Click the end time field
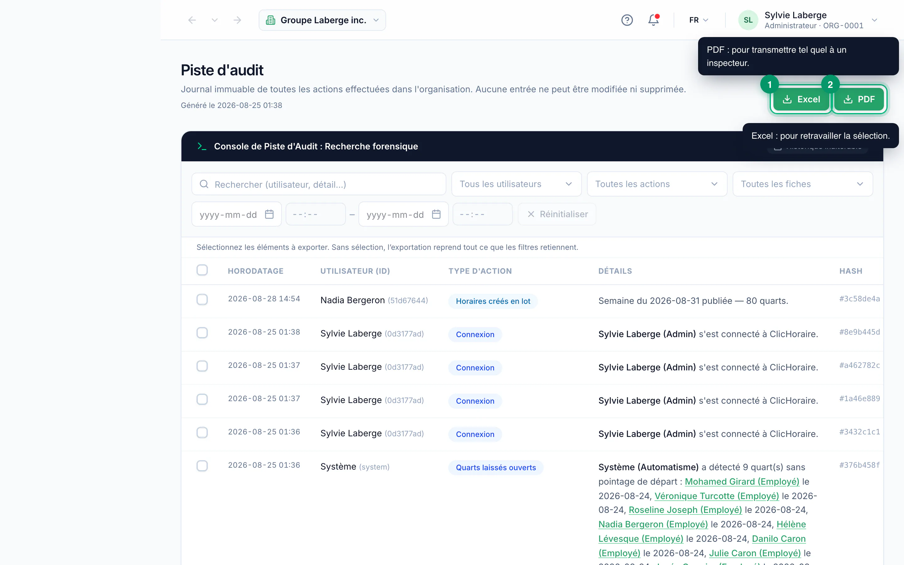The height and width of the screenshot is (565, 904). [482, 214]
